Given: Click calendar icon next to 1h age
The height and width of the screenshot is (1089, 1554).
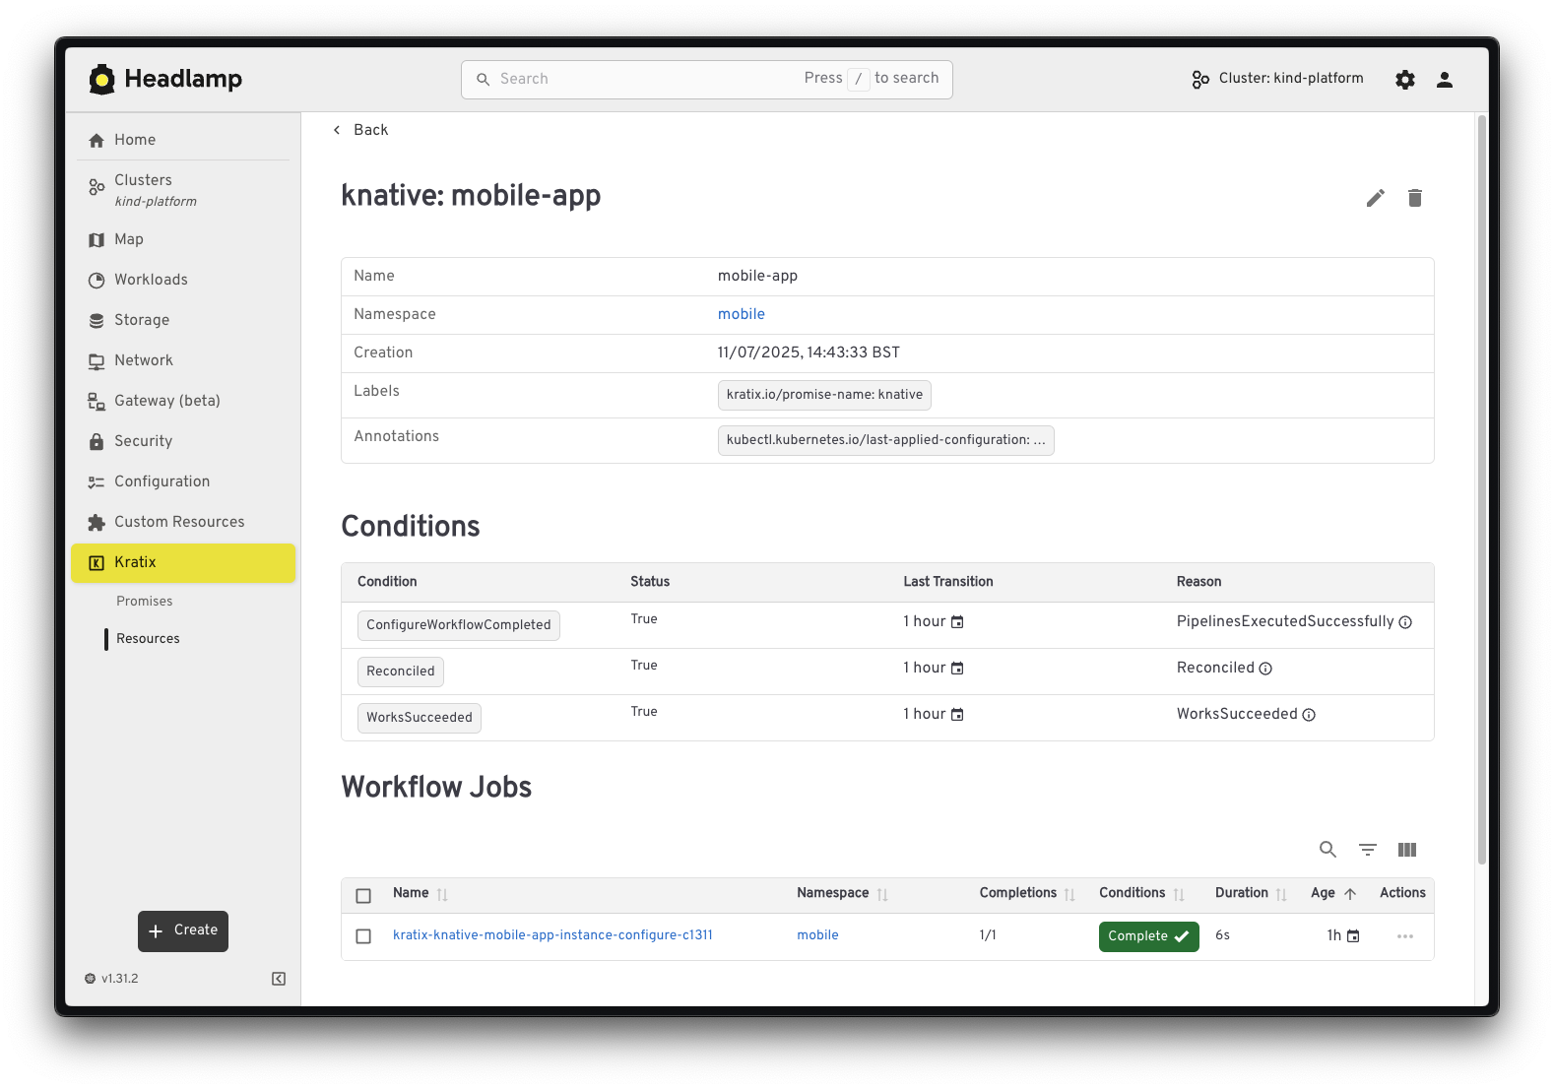Looking at the screenshot, I should click(1353, 936).
